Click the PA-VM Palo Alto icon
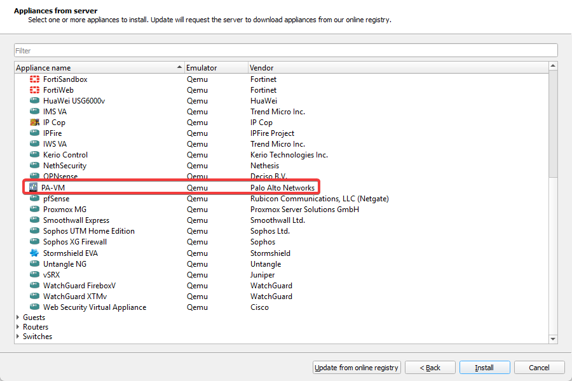 point(33,187)
